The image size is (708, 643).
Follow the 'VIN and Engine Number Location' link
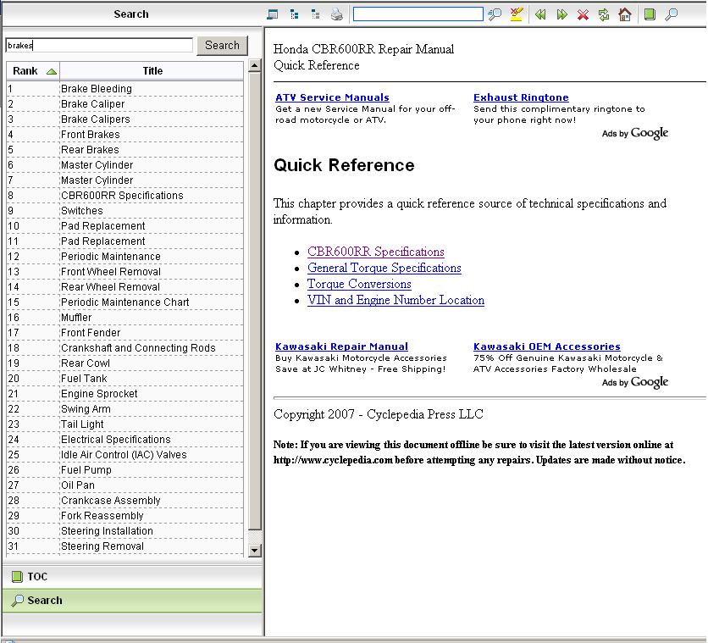tap(396, 301)
